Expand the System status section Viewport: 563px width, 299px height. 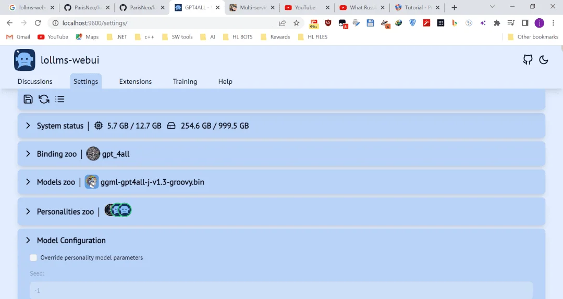click(28, 126)
